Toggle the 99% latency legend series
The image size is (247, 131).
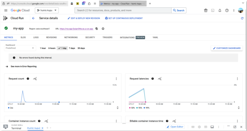(146, 108)
